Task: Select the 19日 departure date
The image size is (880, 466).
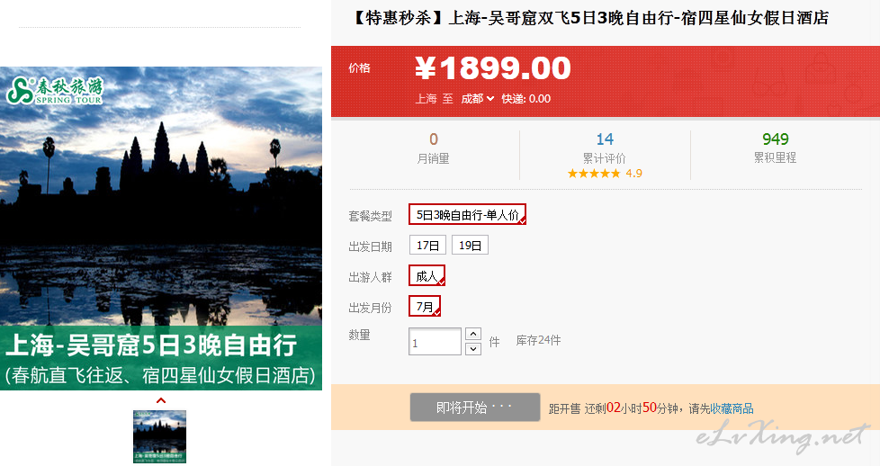Action: tap(470, 246)
